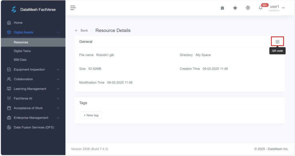The width and height of the screenshot is (295, 156).
Task: Click the + New tag button
Action: [x=91, y=115]
